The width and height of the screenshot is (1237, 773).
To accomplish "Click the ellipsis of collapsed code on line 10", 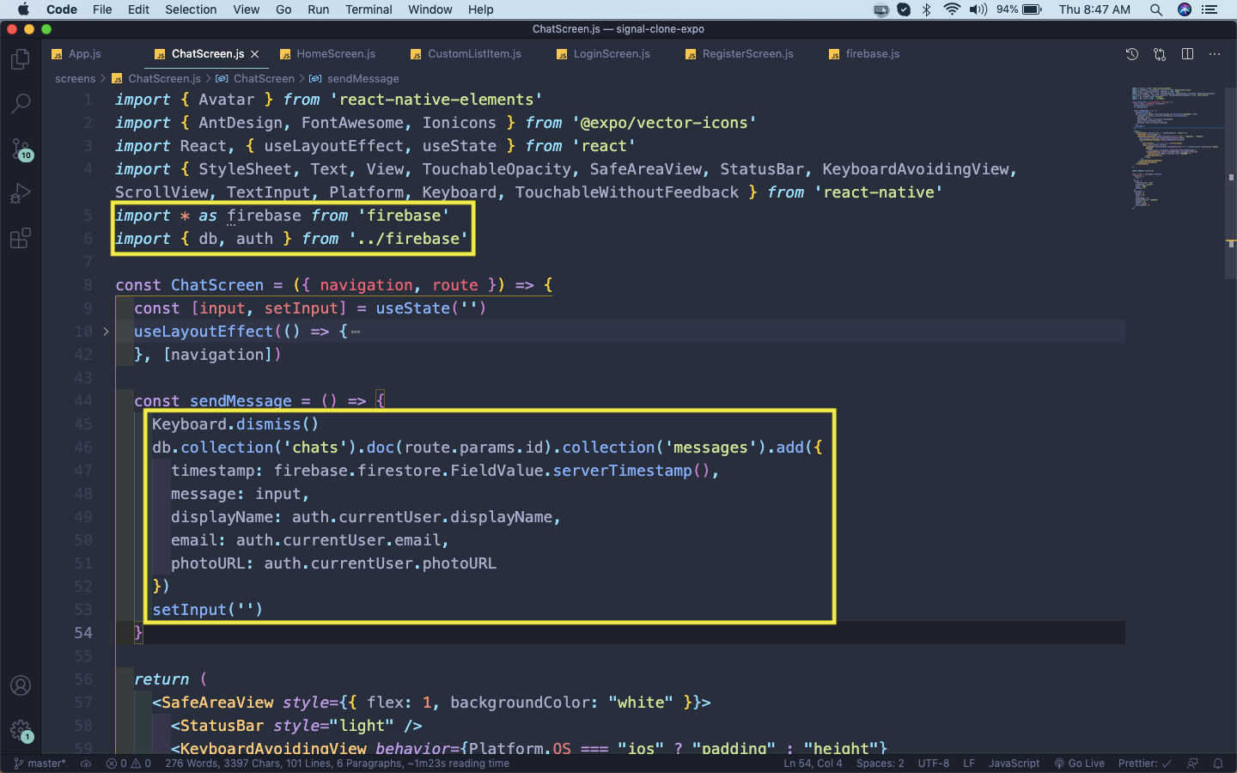I will (x=356, y=332).
